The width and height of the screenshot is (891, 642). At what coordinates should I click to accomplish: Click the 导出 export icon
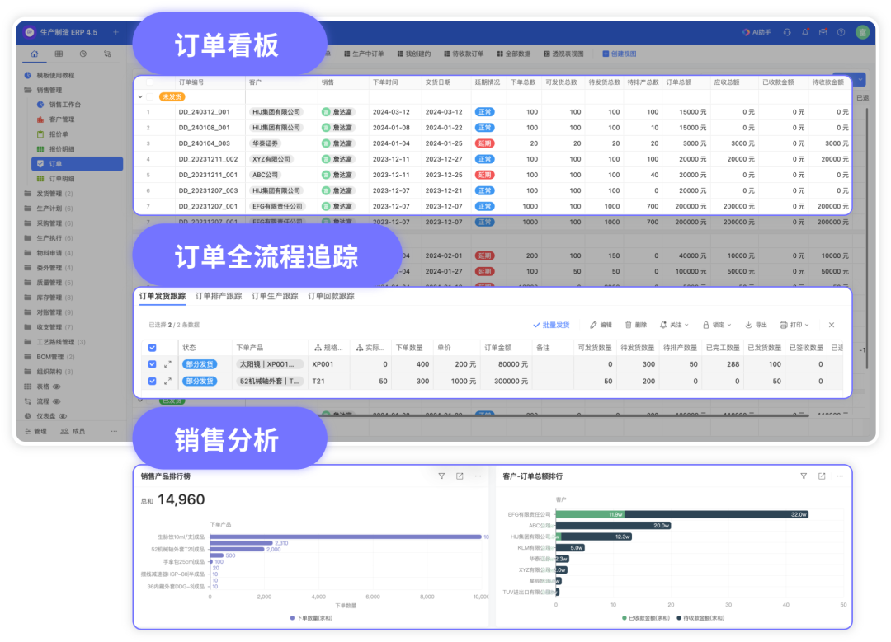point(757,325)
